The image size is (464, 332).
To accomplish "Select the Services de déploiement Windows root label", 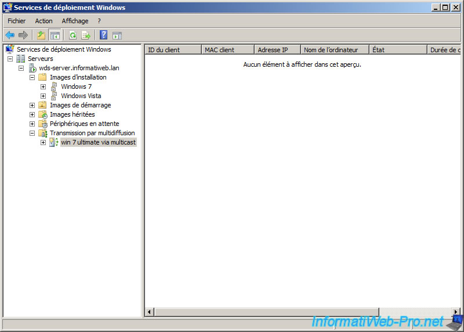I will coord(64,49).
